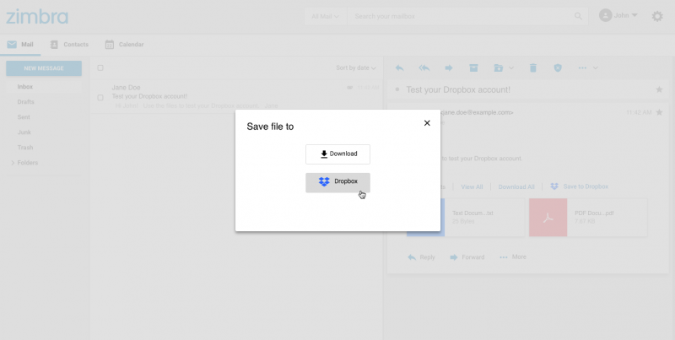Click the More link below the message
The width and height of the screenshot is (675, 340).
[x=513, y=257]
